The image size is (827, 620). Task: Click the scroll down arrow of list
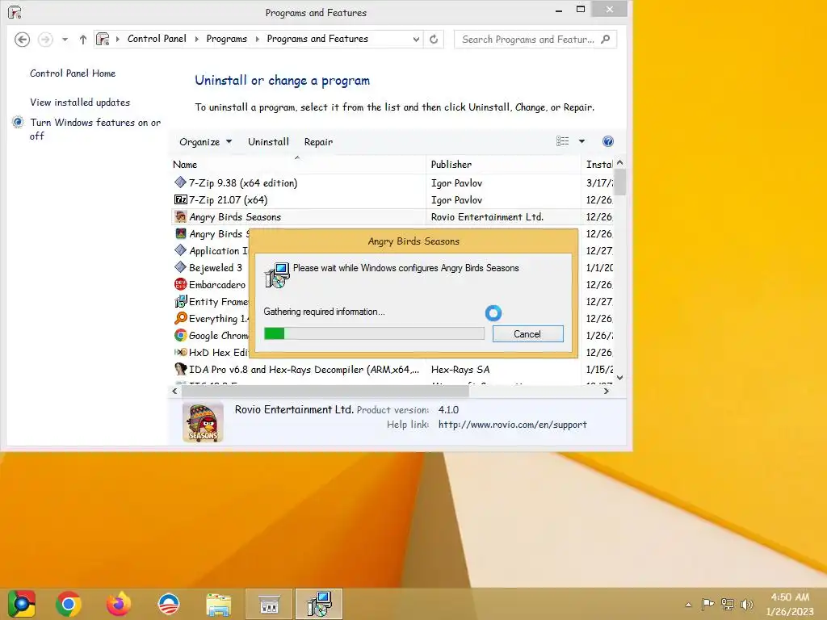coord(620,378)
